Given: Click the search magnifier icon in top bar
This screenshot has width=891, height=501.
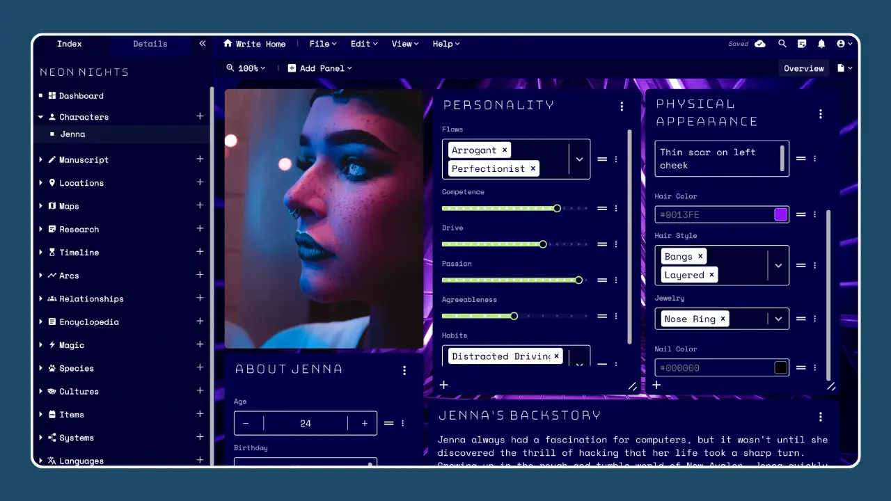Looking at the screenshot, I should pos(782,44).
